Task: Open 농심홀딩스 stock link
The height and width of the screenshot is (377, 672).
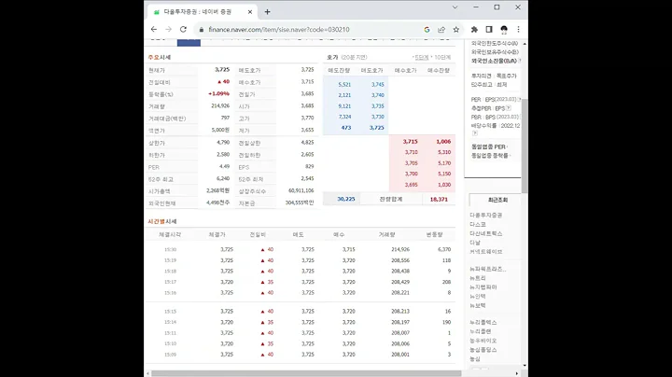Action: [483, 350]
